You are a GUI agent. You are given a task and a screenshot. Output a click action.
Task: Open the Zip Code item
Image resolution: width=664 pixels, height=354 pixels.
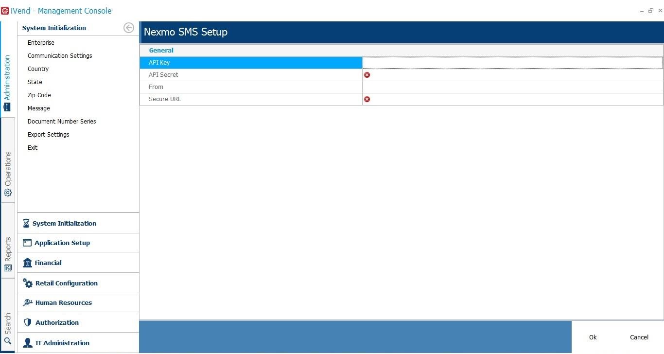(39, 95)
